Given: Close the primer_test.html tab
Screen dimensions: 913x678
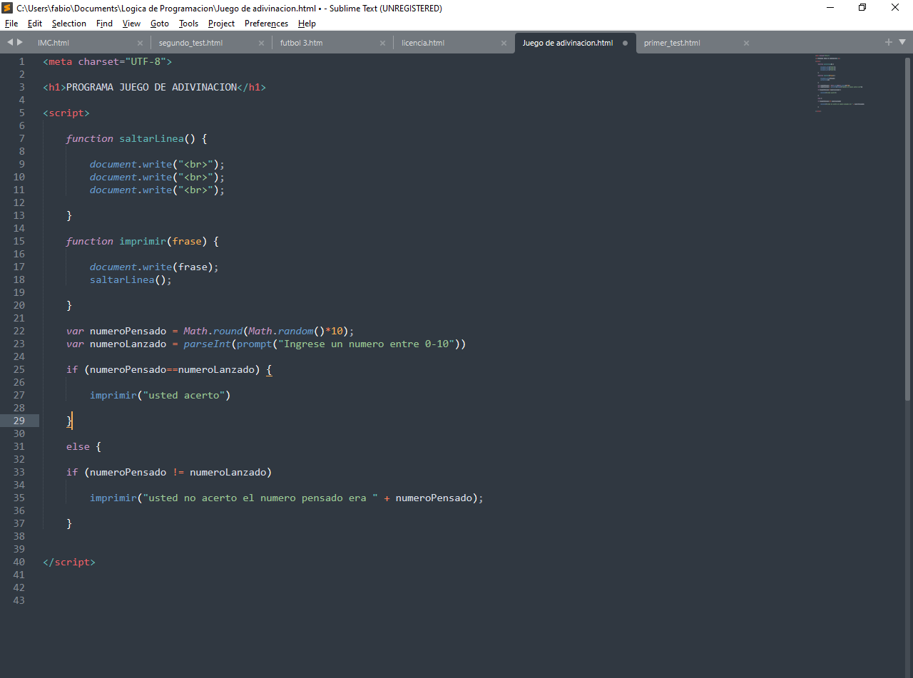Looking at the screenshot, I should pyautogui.click(x=746, y=43).
